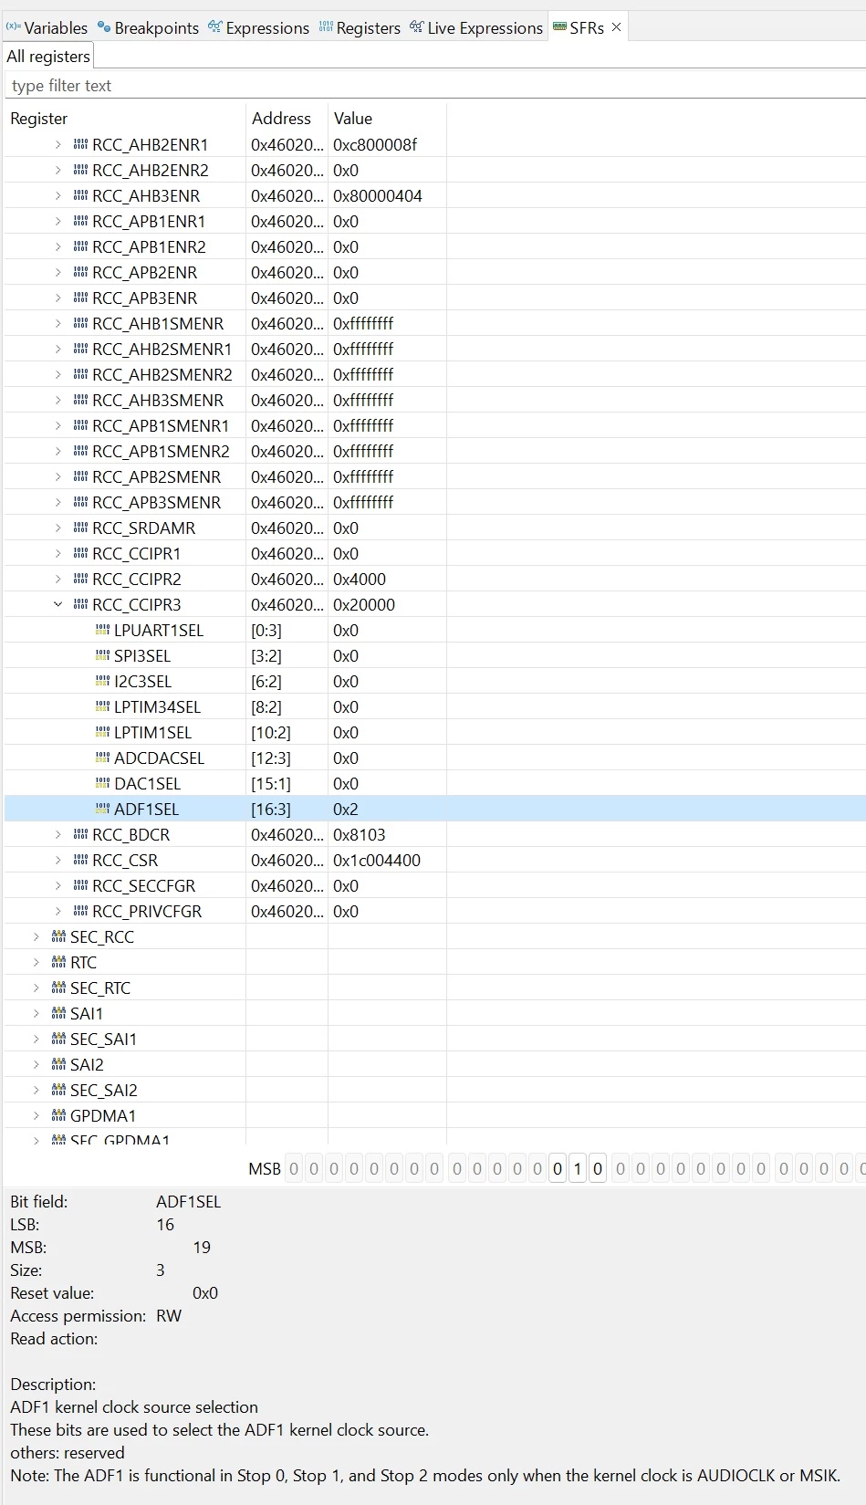Click the SEC_SAI1 peripheral icon
This screenshot has width=866, height=1505.
58,1039
